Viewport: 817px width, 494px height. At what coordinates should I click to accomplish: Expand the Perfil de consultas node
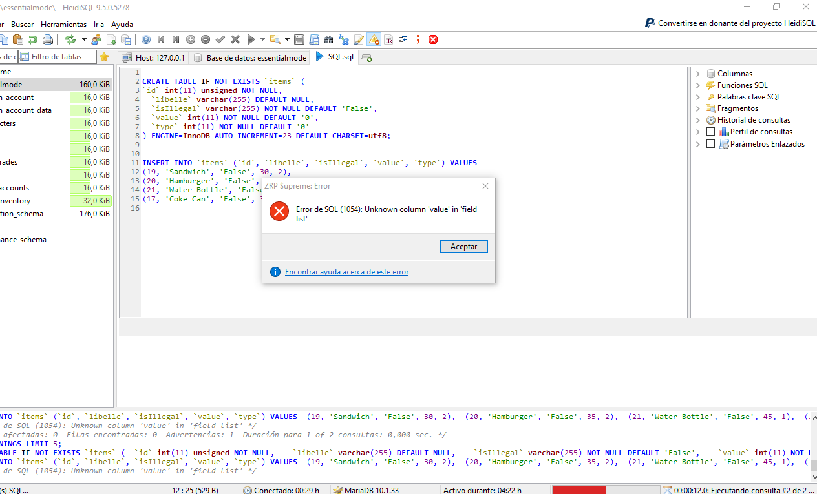[698, 132]
